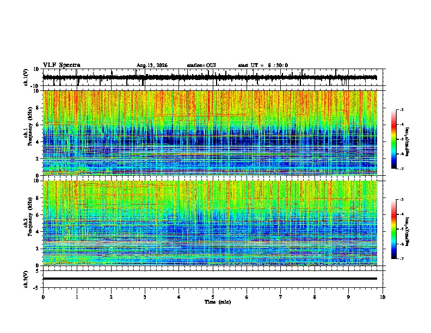The width and height of the screenshot is (431, 333).
Task: Click the "10" tick on the time axis
Action: [x=383, y=297]
